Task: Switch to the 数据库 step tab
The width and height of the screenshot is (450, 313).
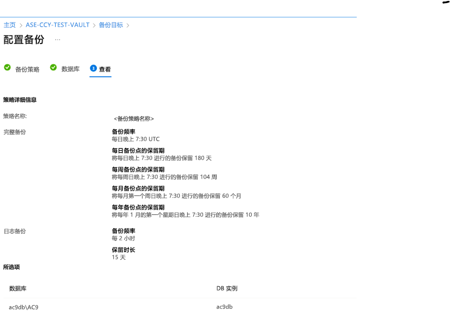Action: click(x=70, y=69)
